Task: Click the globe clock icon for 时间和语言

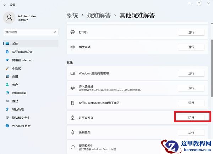Action: [x=7, y=93]
